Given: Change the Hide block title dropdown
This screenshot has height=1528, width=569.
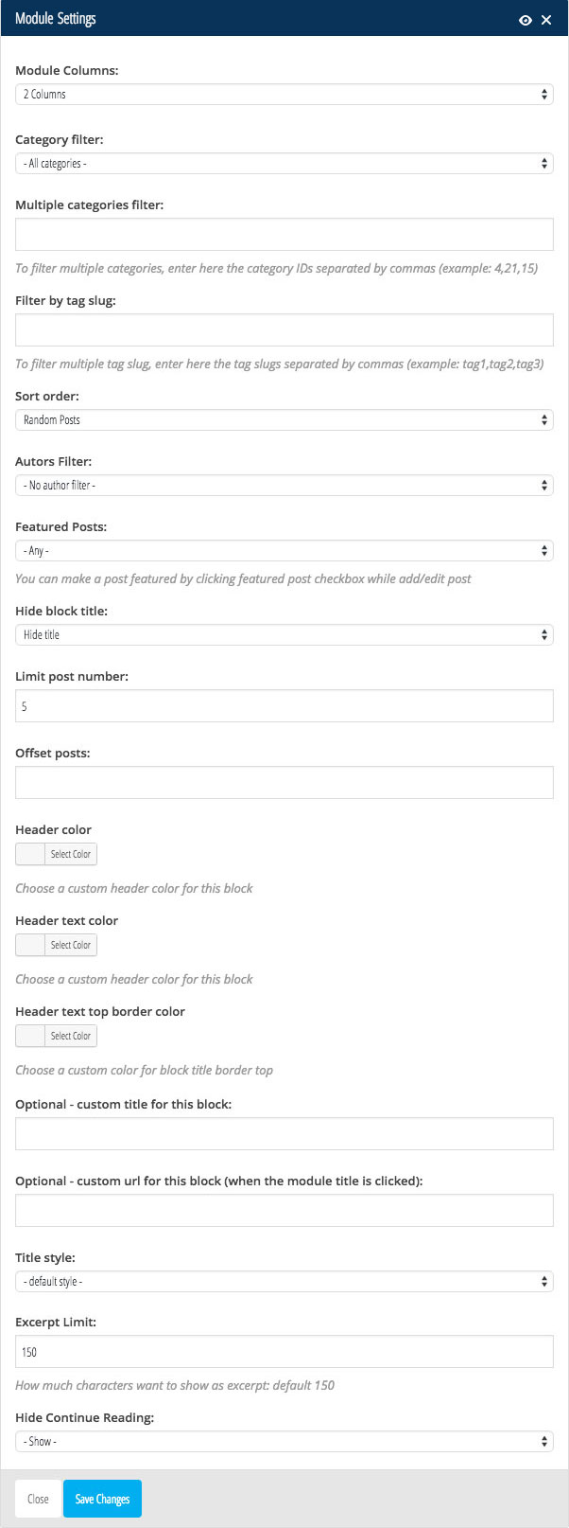Looking at the screenshot, I should click(x=284, y=634).
